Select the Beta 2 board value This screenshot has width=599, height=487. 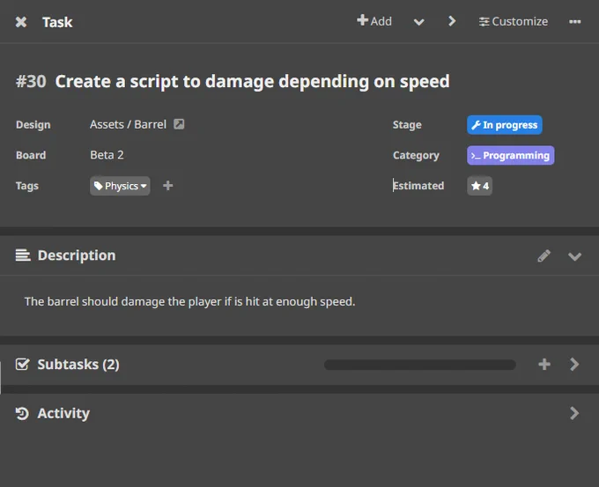point(107,155)
